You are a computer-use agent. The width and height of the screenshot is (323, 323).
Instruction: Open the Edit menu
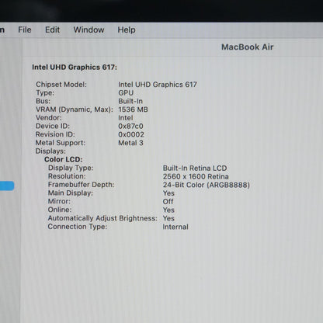click(x=52, y=30)
